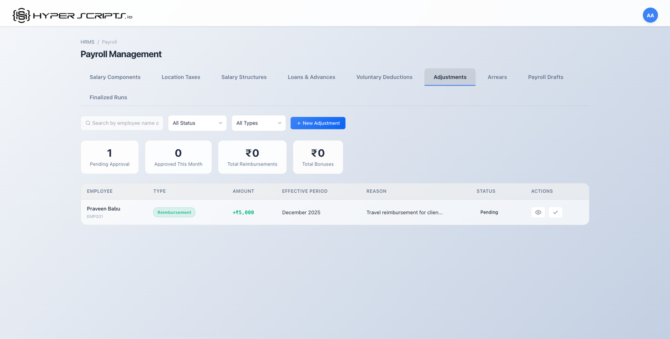This screenshot has width=670, height=339.
Task: Click the EFFECTIVE PERIOD column header
Action: pos(305,191)
